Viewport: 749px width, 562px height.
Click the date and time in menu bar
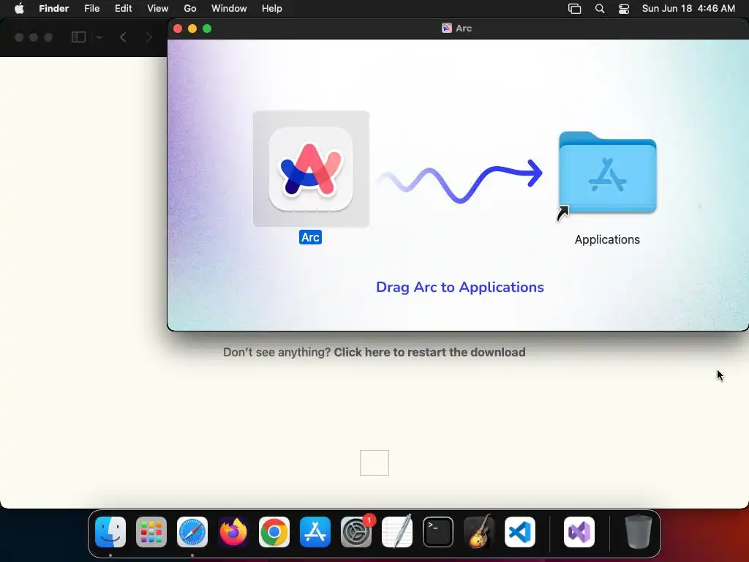pos(688,9)
